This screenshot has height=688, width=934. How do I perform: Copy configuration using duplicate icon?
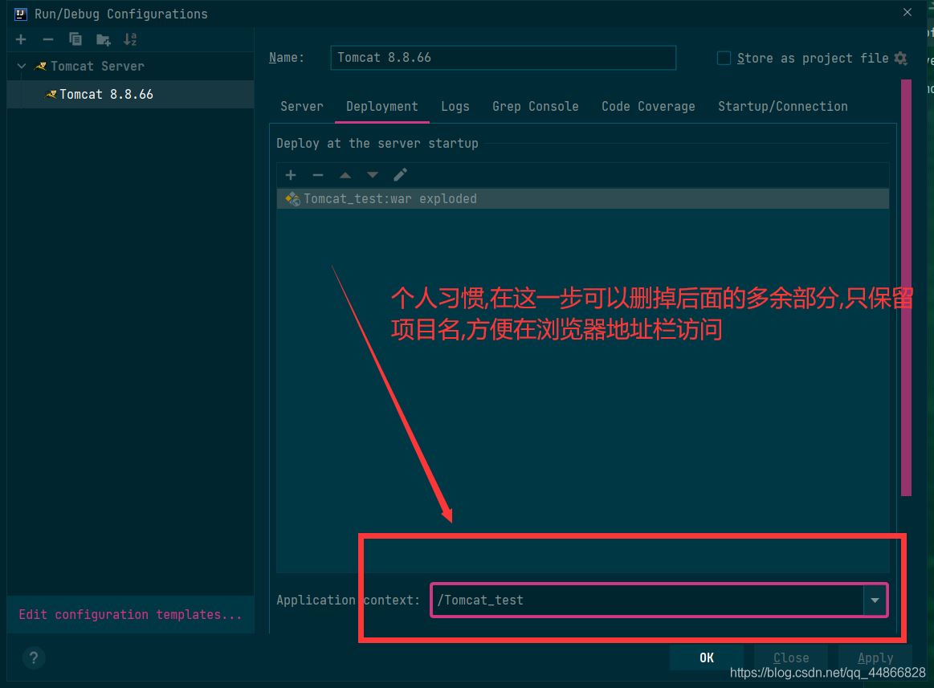pyautogui.click(x=75, y=39)
